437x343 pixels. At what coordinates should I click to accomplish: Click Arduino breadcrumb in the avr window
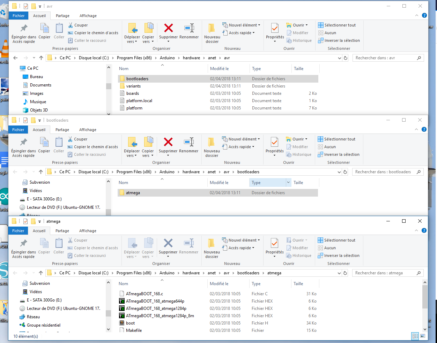tap(167, 58)
